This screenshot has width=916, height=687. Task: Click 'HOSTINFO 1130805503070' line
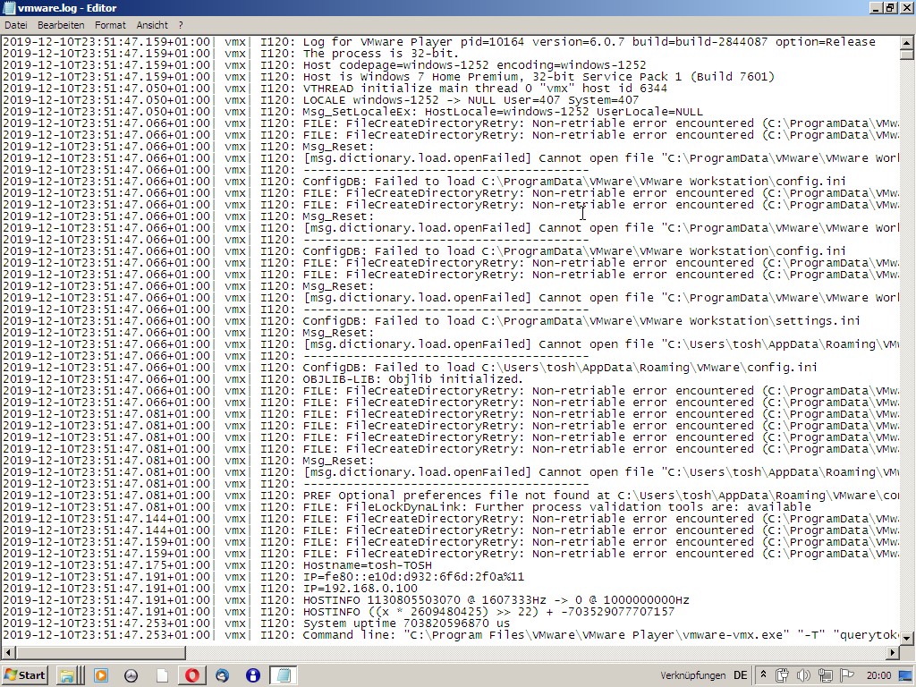[496, 600]
